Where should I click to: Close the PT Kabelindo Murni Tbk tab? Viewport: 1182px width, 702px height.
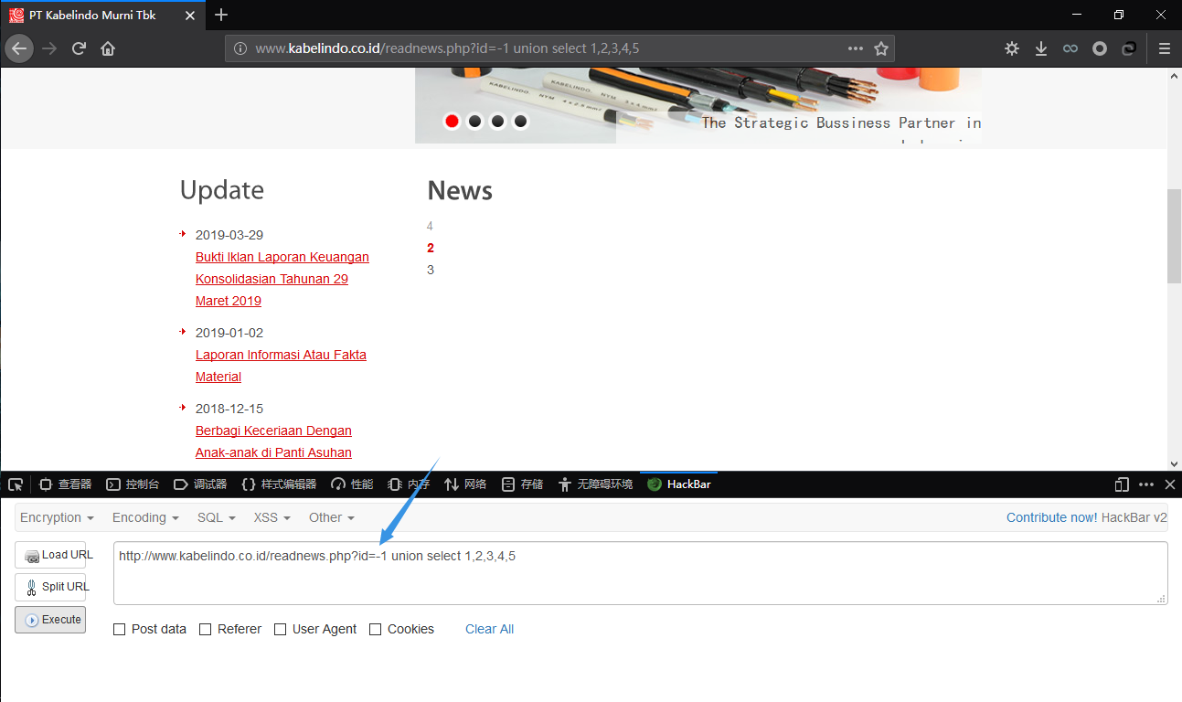click(189, 15)
